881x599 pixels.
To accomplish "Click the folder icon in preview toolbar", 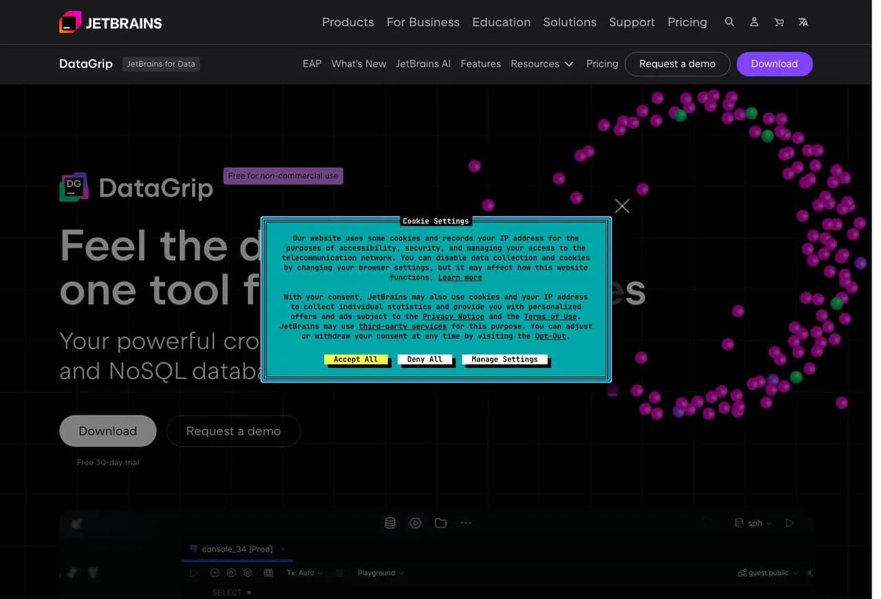I will pyautogui.click(x=440, y=523).
